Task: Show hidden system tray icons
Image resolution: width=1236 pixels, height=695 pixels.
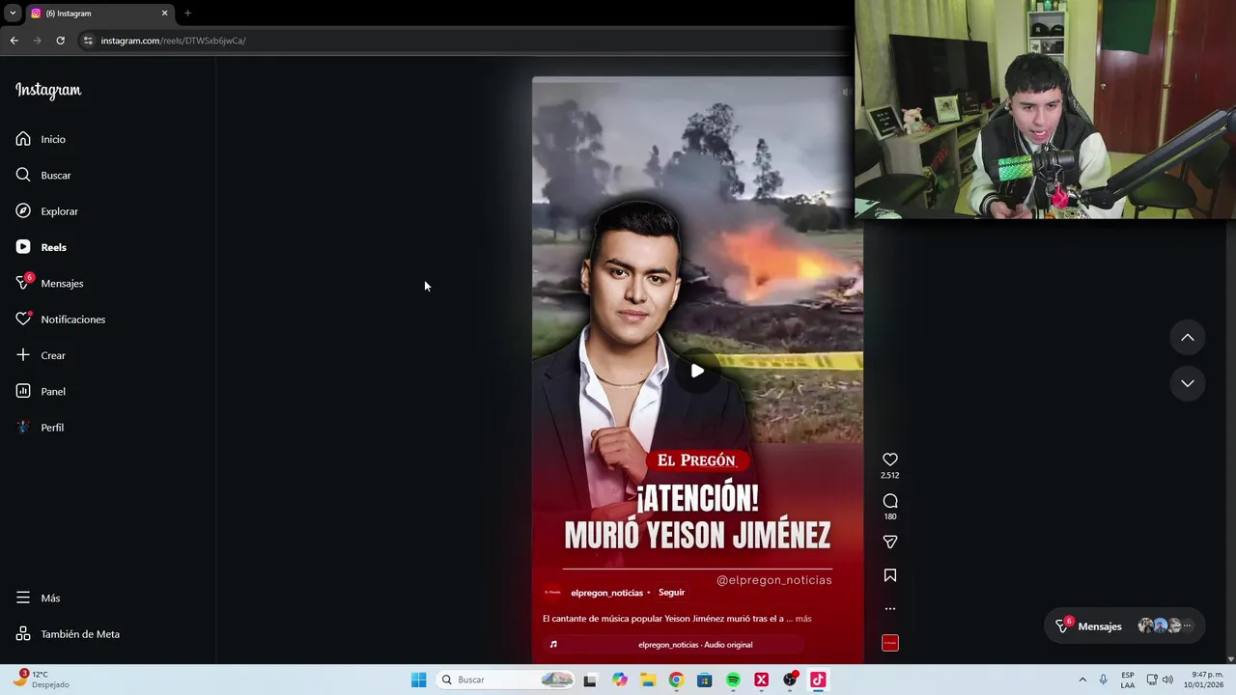Action: coord(1082,680)
